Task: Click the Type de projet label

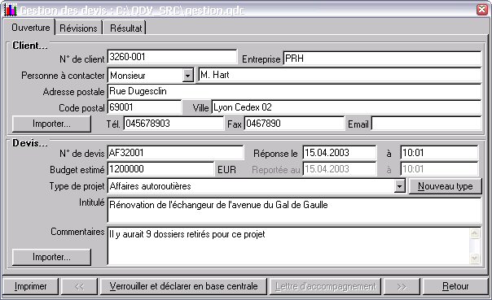Action: click(77, 186)
